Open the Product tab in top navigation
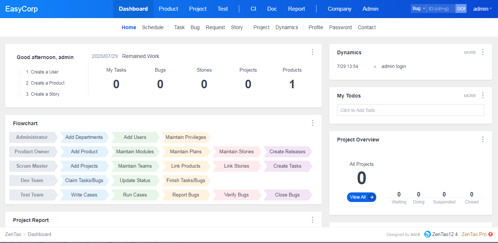This screenshot has width=498, height=243. tap(168, 9)
